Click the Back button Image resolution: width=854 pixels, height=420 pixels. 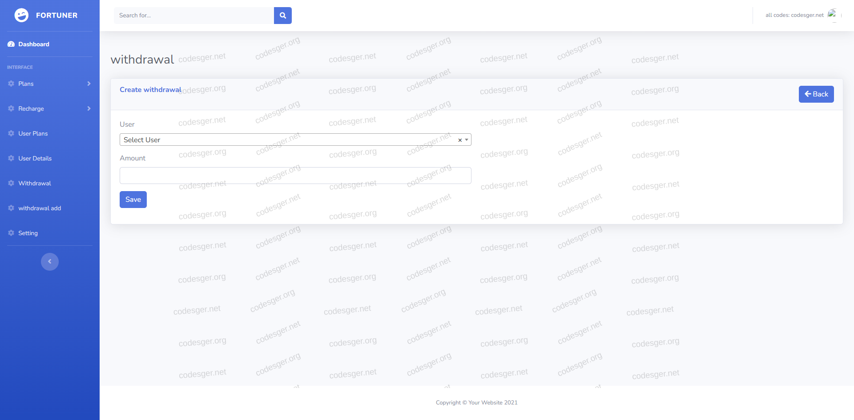[816, 94]
